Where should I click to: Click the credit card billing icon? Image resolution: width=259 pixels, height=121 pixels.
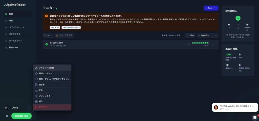[x=36, y=79]
